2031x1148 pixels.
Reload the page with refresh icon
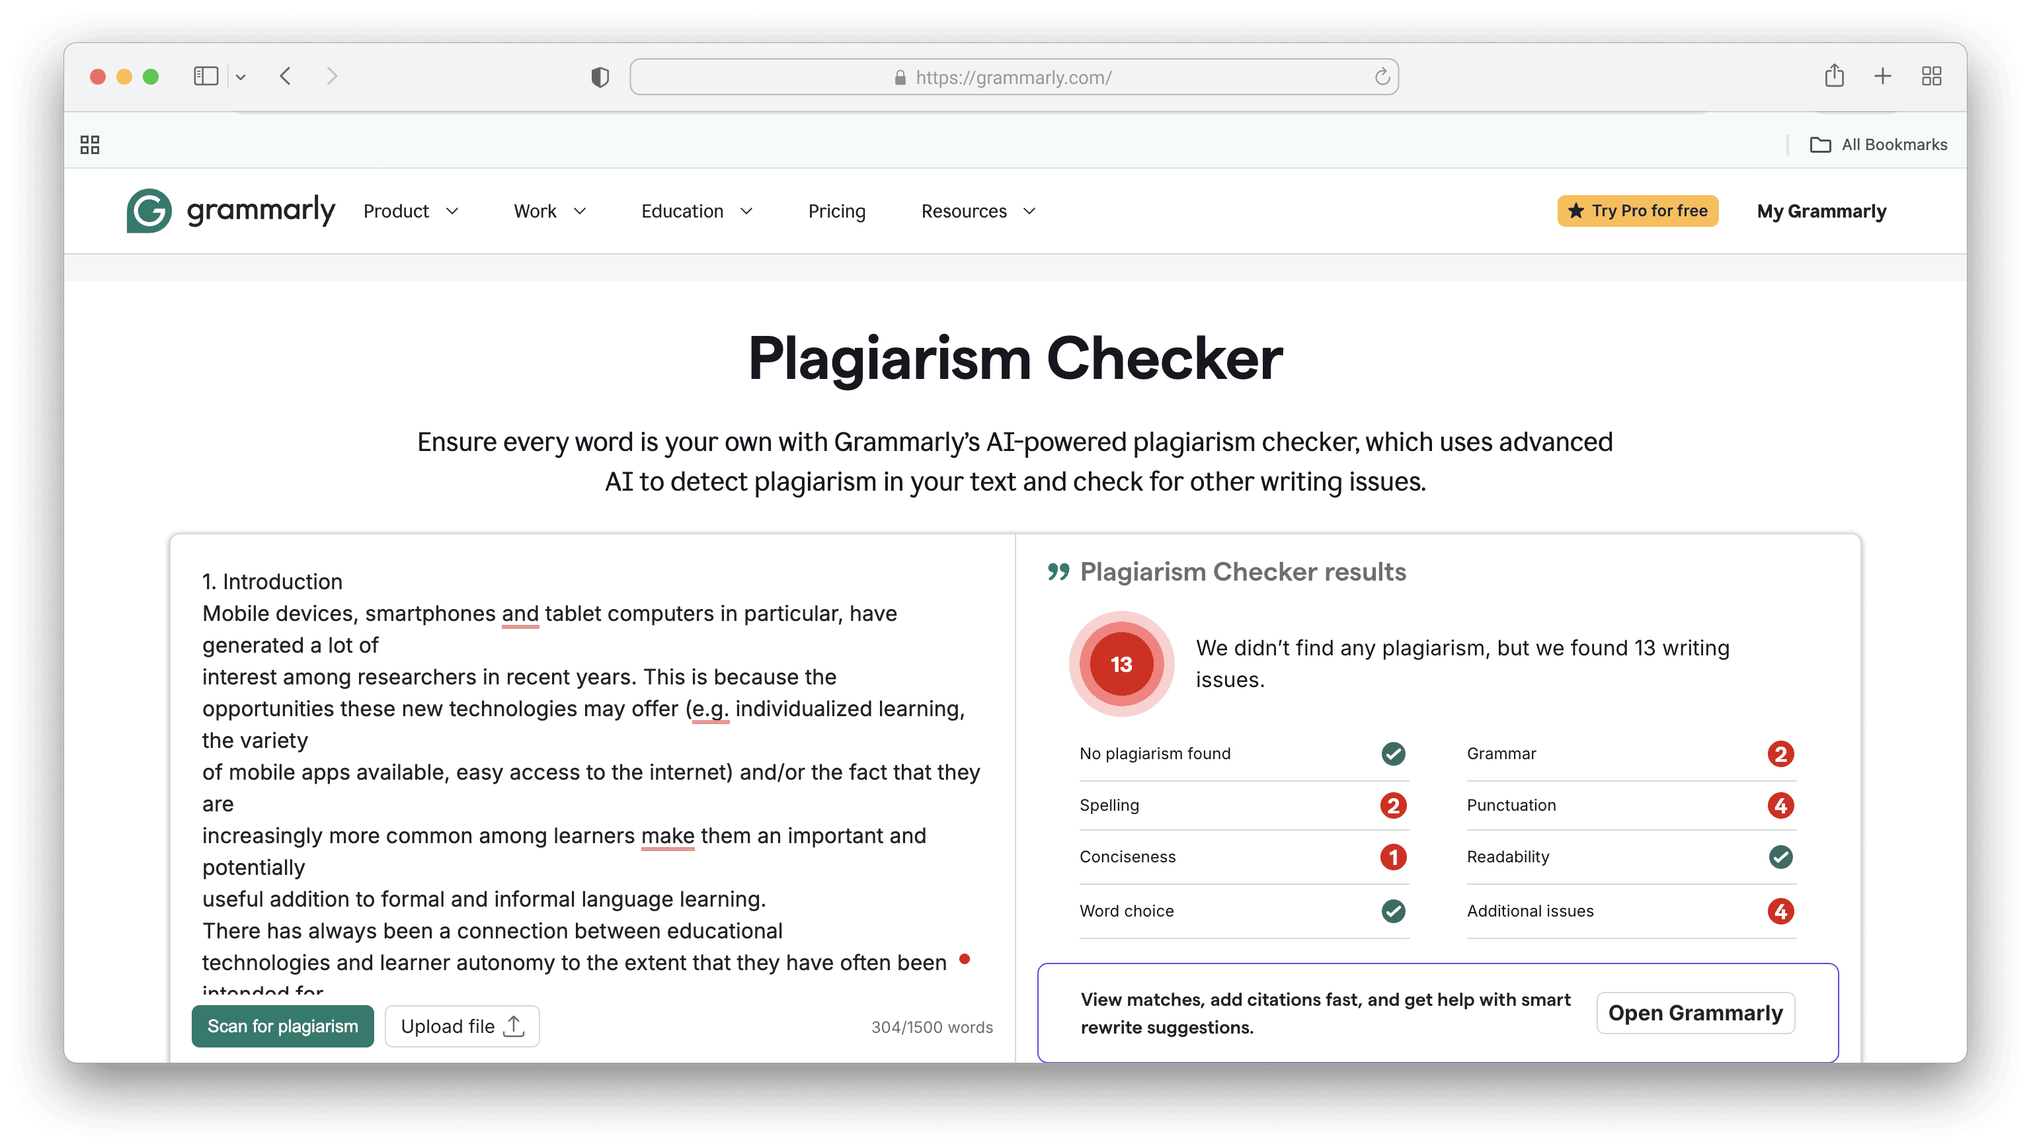click(1381, 77)
